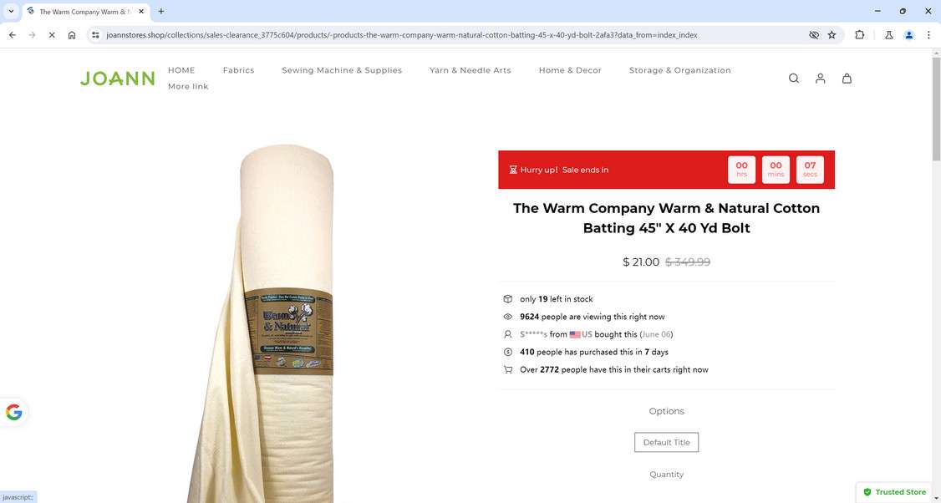Click the floating Google icon widget
Viewport: 941px width, 503px height.
tap(13, 413)
